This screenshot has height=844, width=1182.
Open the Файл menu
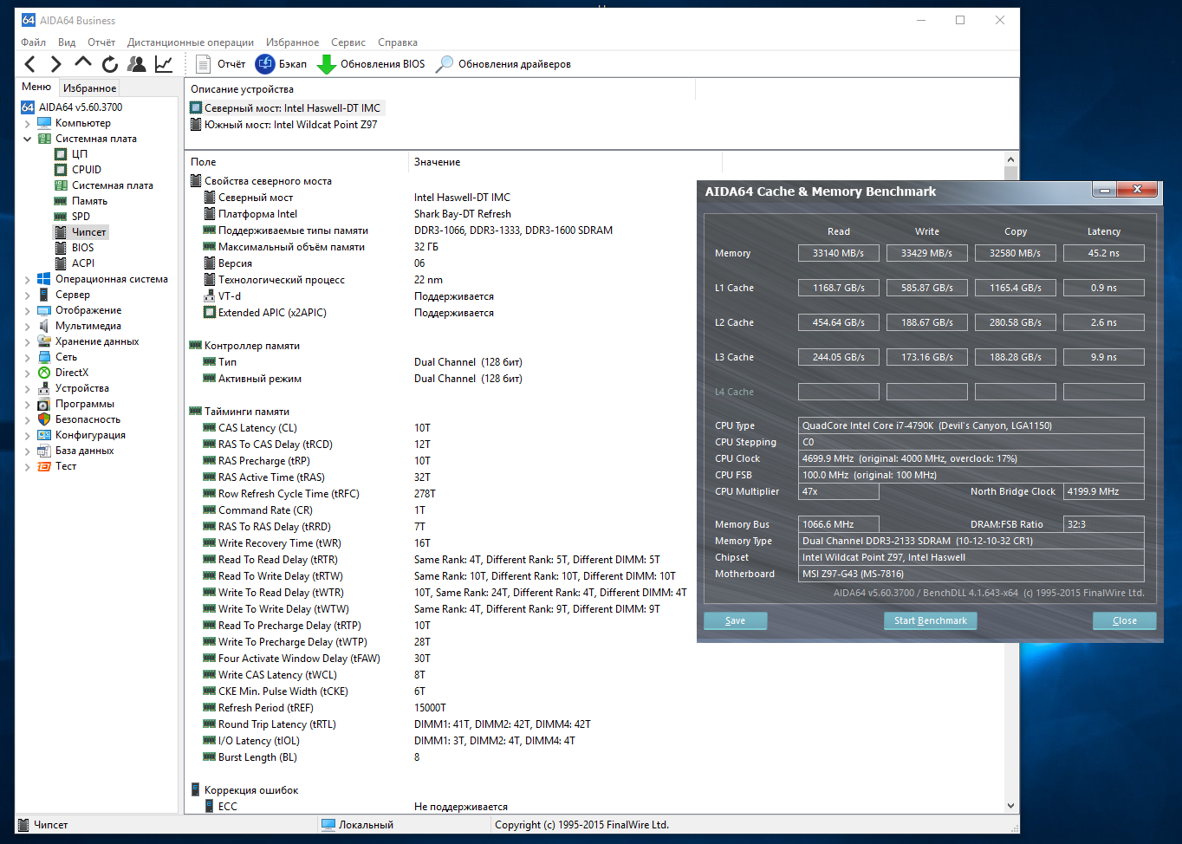tap(33, 42)
